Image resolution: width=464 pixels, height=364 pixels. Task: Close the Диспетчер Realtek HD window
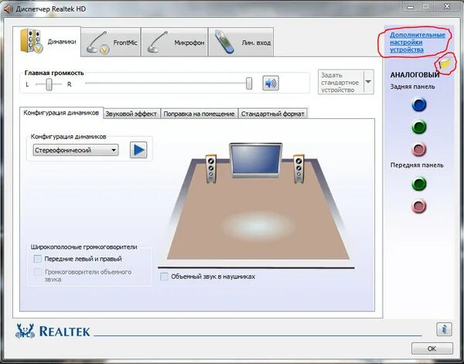click(x=446, y=6)
